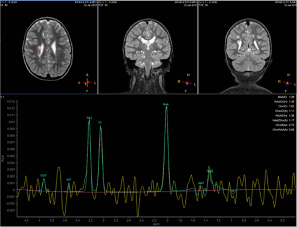
Task: Click the axial view orientation cross marker
Action: tap(87, 83)
